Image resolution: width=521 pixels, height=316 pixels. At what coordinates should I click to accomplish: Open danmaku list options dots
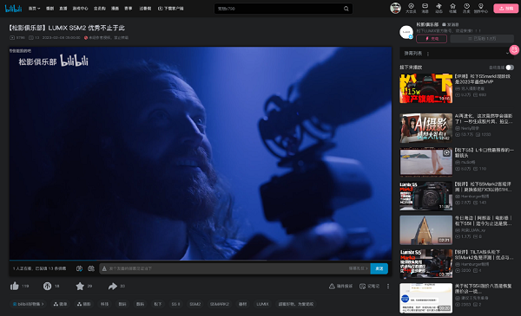[x=427, y=54]
